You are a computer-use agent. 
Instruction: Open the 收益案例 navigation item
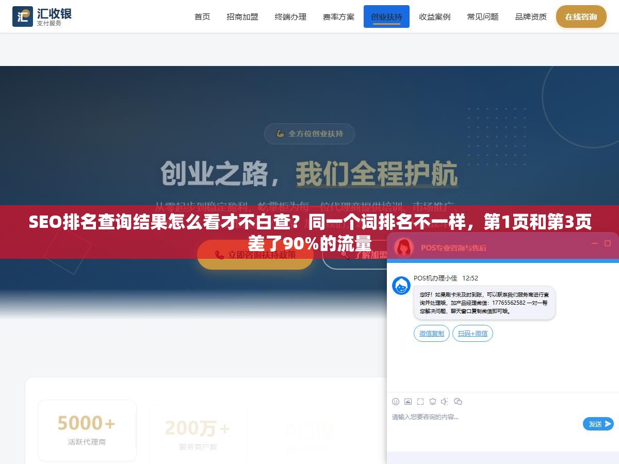pos(434,16)
